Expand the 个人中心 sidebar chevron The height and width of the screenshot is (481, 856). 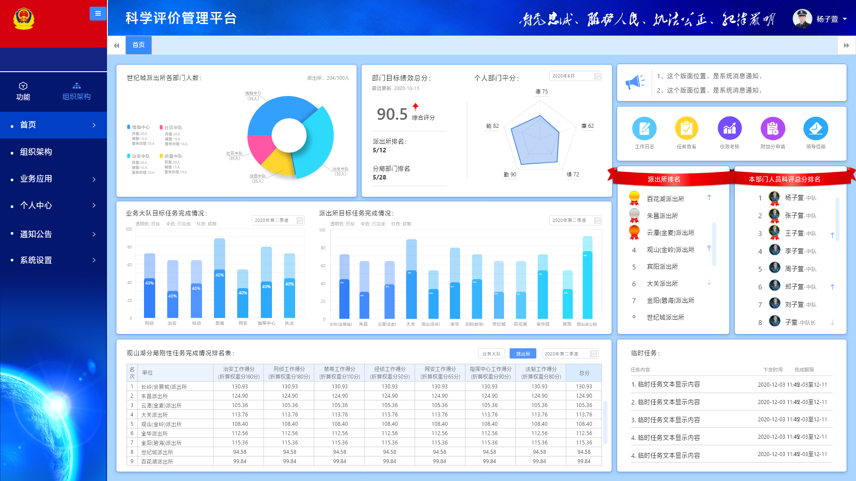(x=94, y=205)
